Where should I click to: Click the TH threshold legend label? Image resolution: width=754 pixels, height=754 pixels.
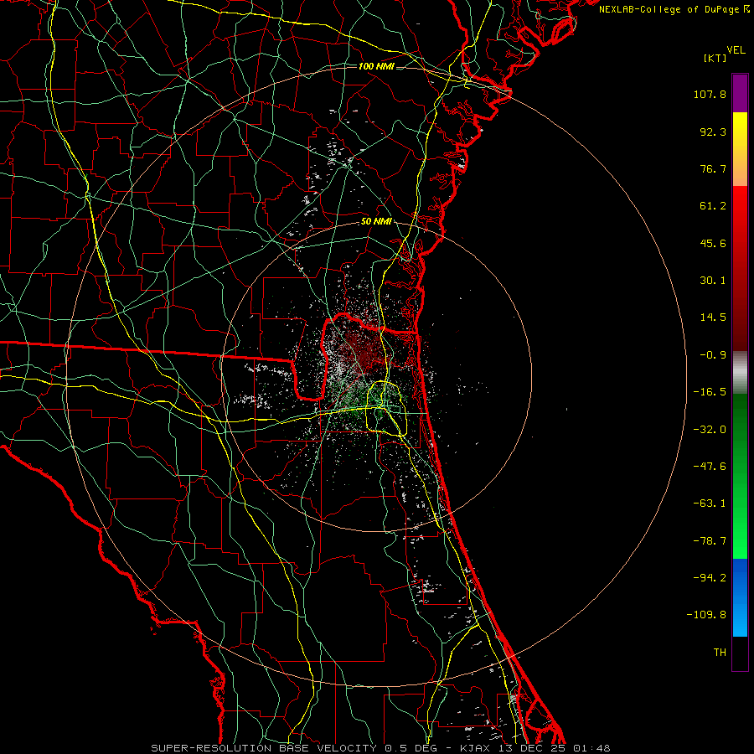click(720, 653)
